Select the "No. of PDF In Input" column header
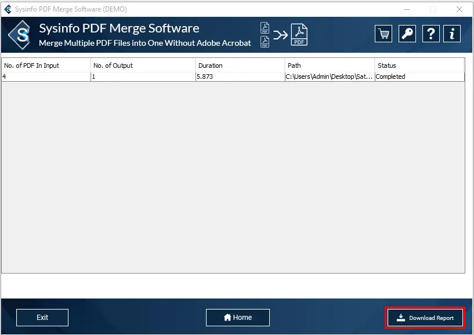 [46, 65]
